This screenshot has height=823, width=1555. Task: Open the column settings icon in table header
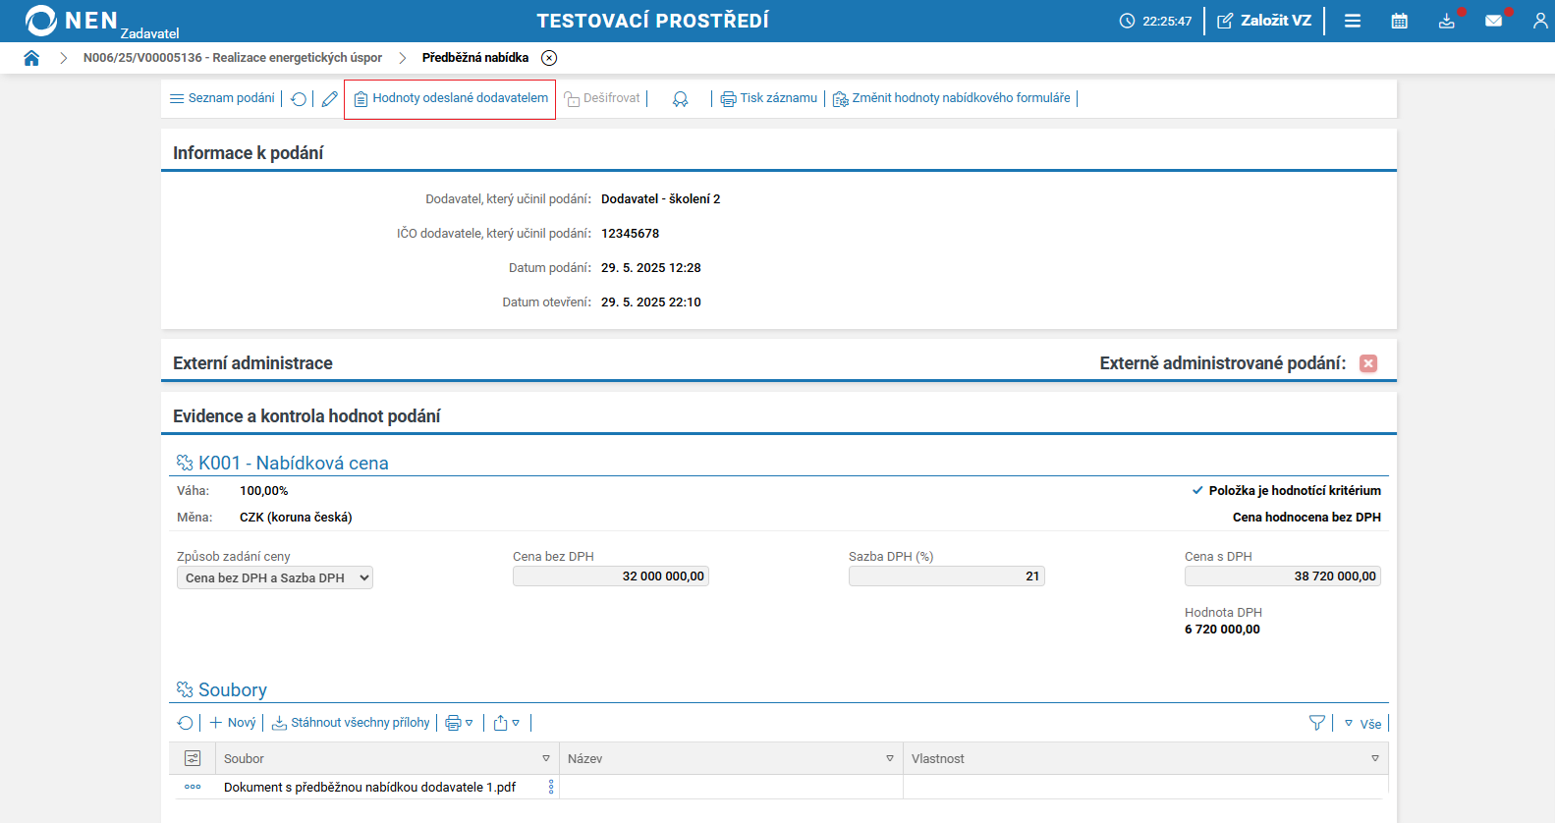tap(193, 758)
